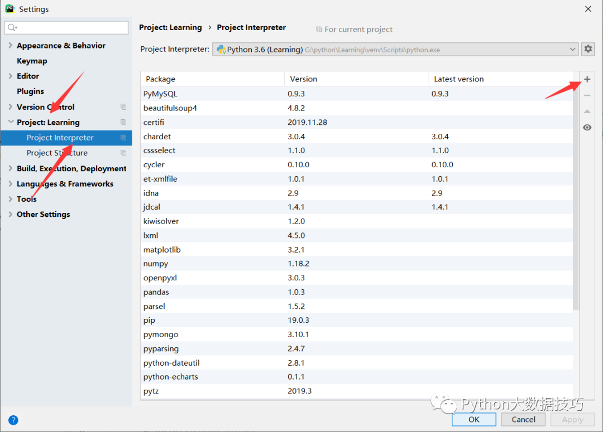Screen dimensions: 603x432
Task: Select the chardet package row
Action: (x=357, y=137)
